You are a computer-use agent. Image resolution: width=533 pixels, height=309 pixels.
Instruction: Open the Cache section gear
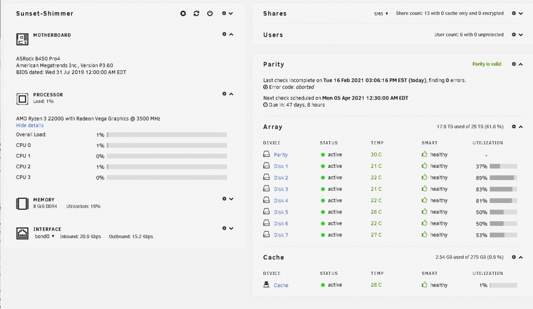[514, 257]
